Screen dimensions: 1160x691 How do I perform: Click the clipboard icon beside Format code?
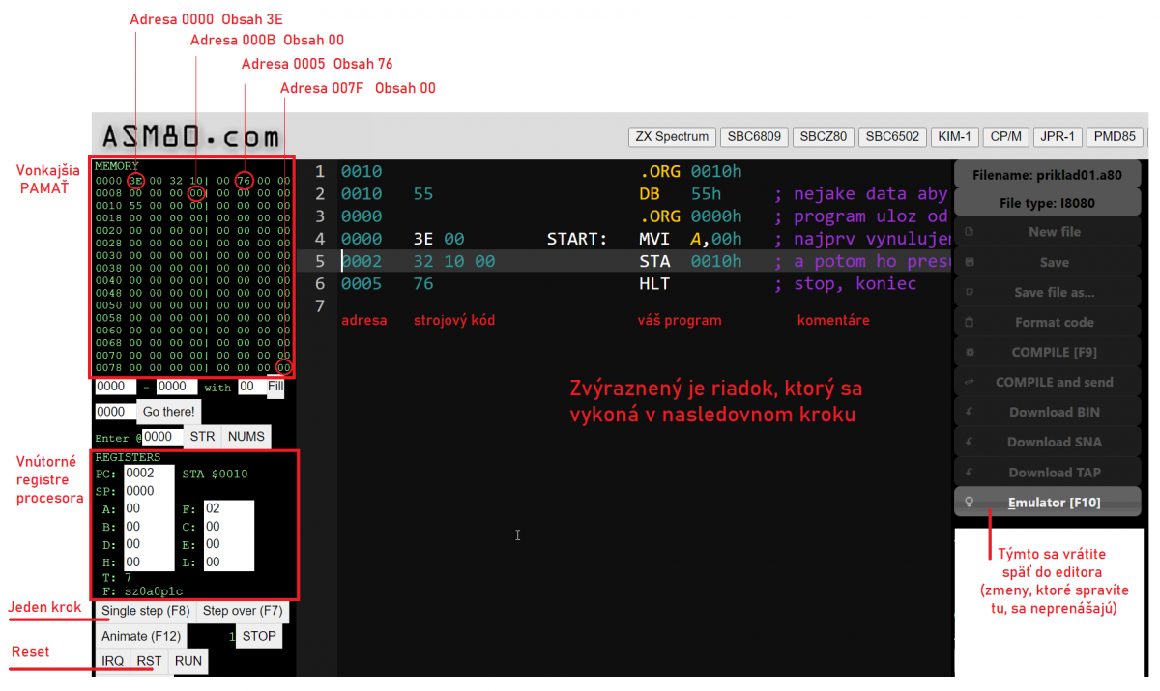click(x=969, y=322)
